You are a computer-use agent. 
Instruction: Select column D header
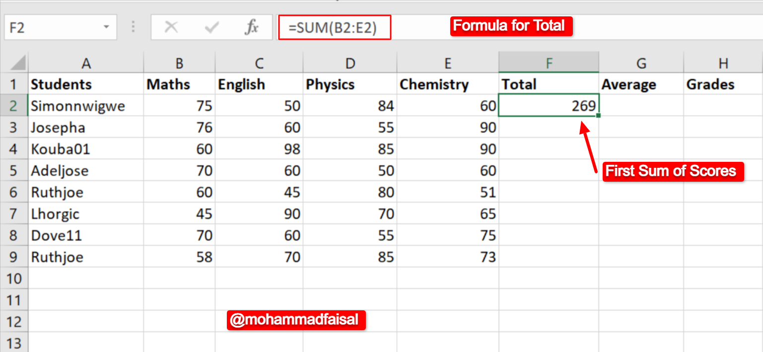coord(350,63)
